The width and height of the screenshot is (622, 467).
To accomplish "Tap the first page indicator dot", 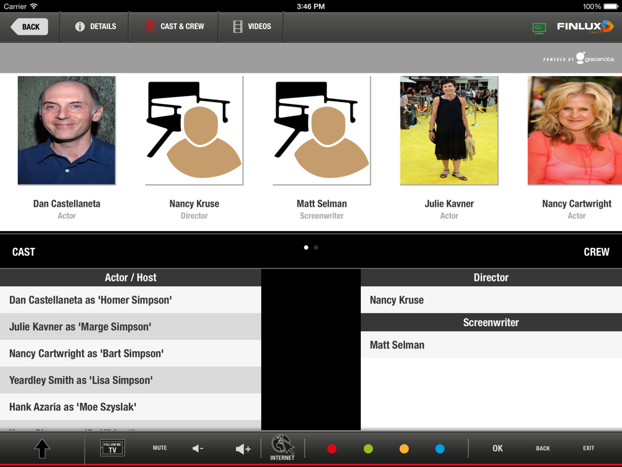I will (306, 247).
